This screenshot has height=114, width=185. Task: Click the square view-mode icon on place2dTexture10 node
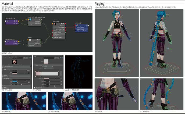tap(17, 21)
